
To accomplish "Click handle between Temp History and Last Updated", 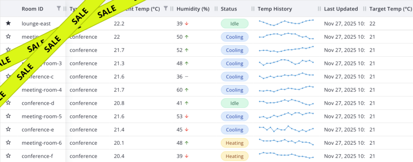I will [319, 8].
